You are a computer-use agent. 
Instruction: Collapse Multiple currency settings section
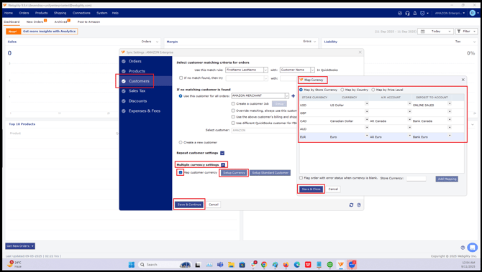[223, 165]
